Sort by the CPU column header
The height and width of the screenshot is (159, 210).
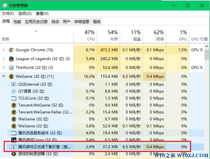pos(85,36)
